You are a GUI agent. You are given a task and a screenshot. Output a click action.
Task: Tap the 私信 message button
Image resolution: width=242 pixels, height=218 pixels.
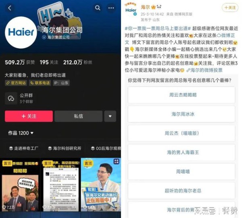[78, 116]
